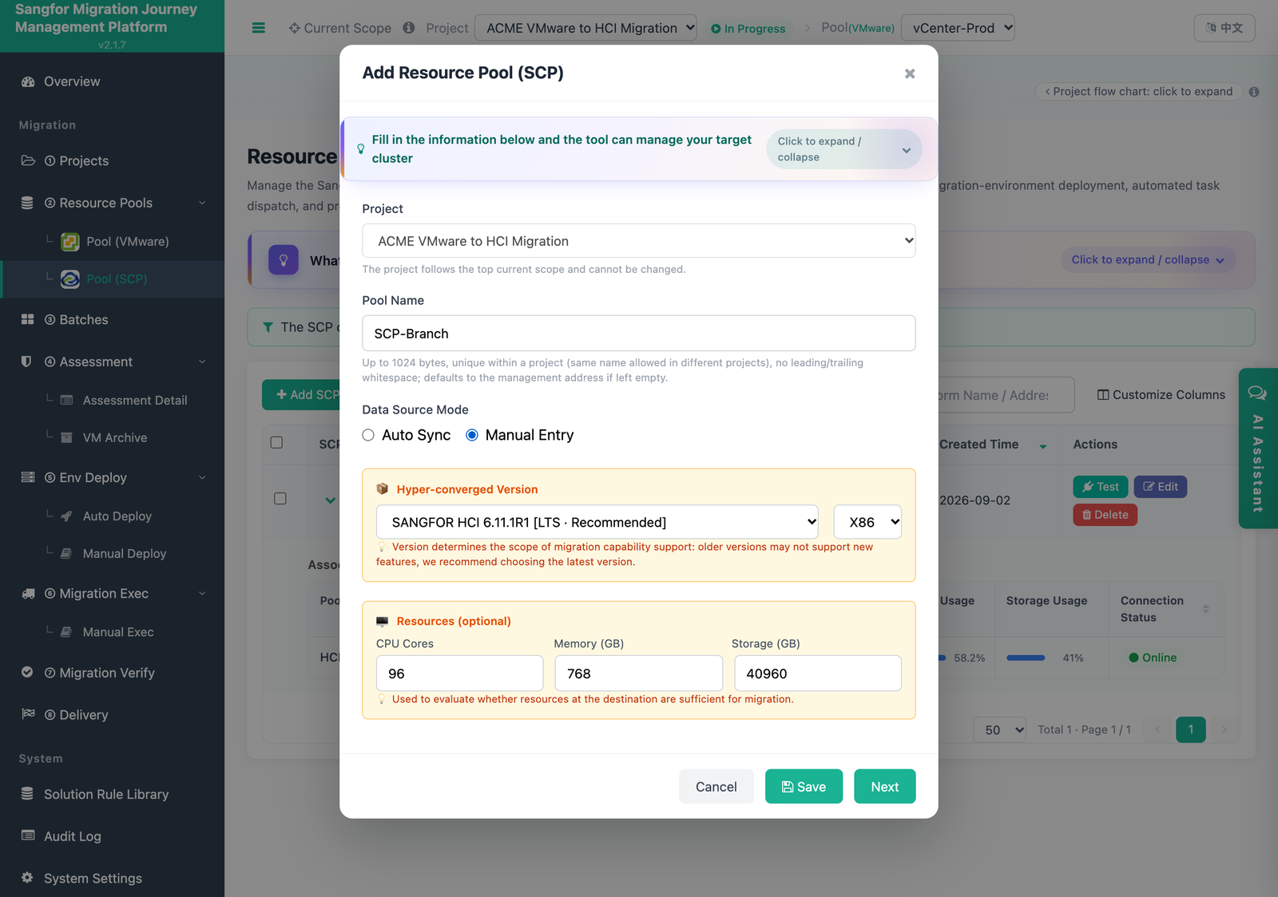This screenshot has height=897, width=1278.
Task: Click the Pool (VMware) icon
Action: (70, 242)
